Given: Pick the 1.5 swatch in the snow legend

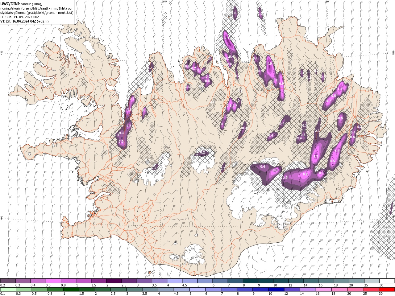Looking at the screenshot, I should (99, 281).
